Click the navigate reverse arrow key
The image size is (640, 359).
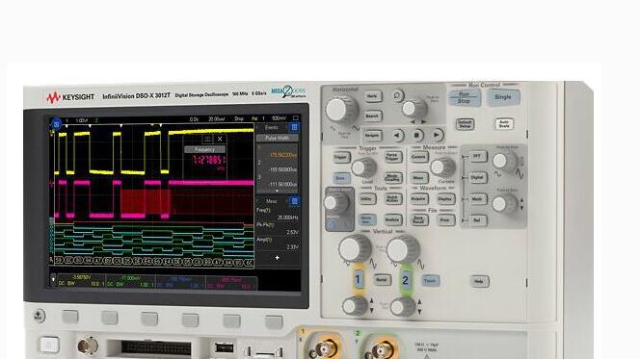(x=397, y=136)
